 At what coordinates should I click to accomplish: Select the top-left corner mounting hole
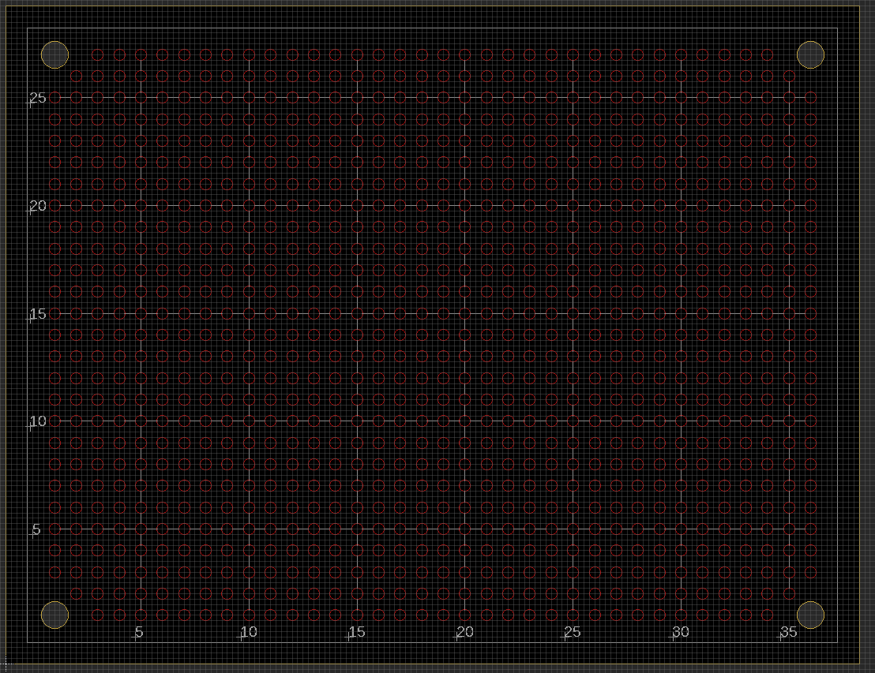pyautogui.click(x=54, y=54)
